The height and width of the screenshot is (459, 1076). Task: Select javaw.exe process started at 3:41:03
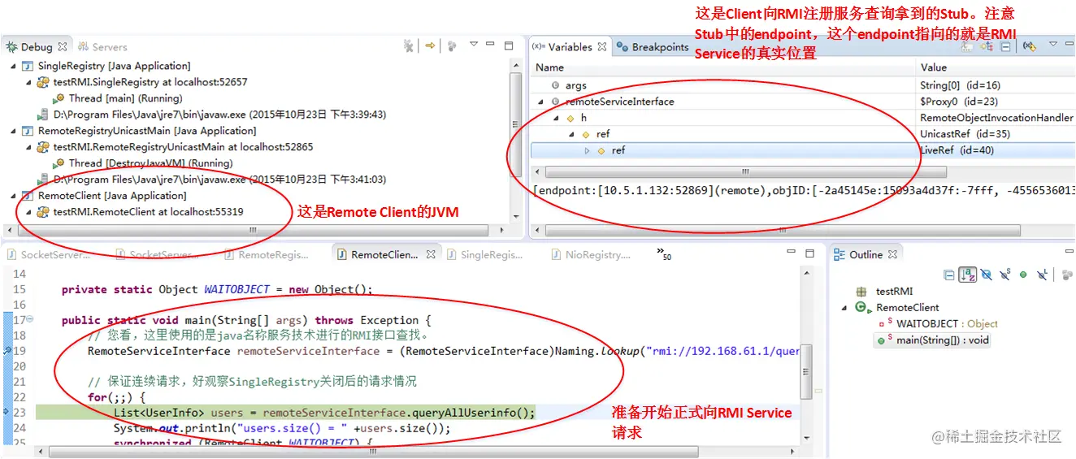[x=211, y=180]
